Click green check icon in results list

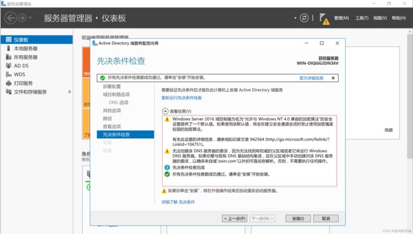coord(167,174)
